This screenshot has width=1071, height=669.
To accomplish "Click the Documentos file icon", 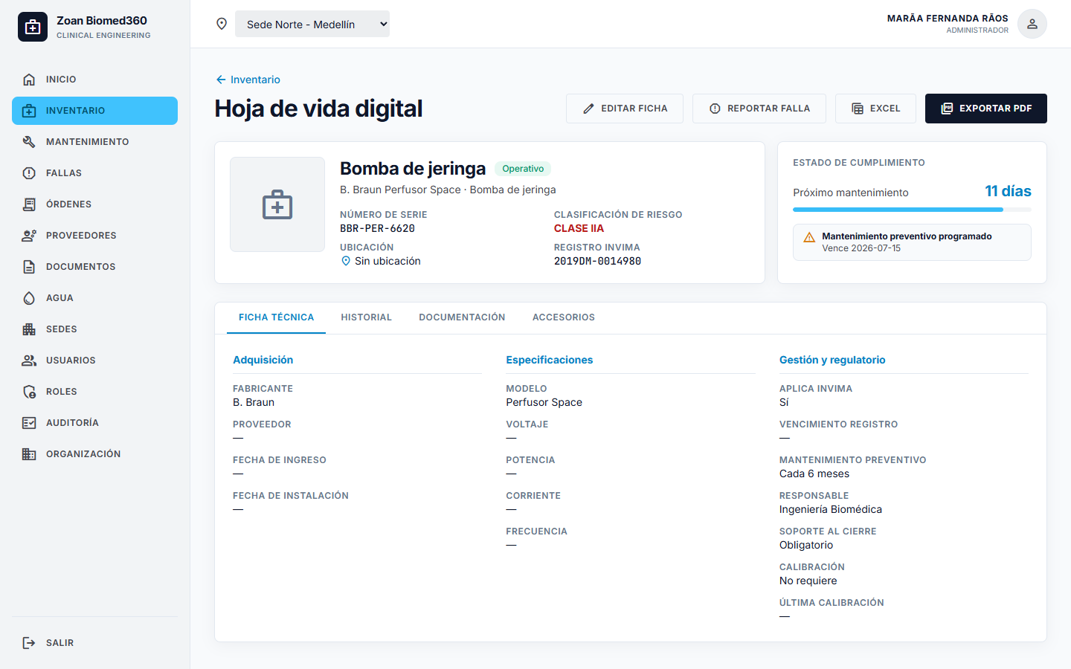I will click(x=29, y=267).
